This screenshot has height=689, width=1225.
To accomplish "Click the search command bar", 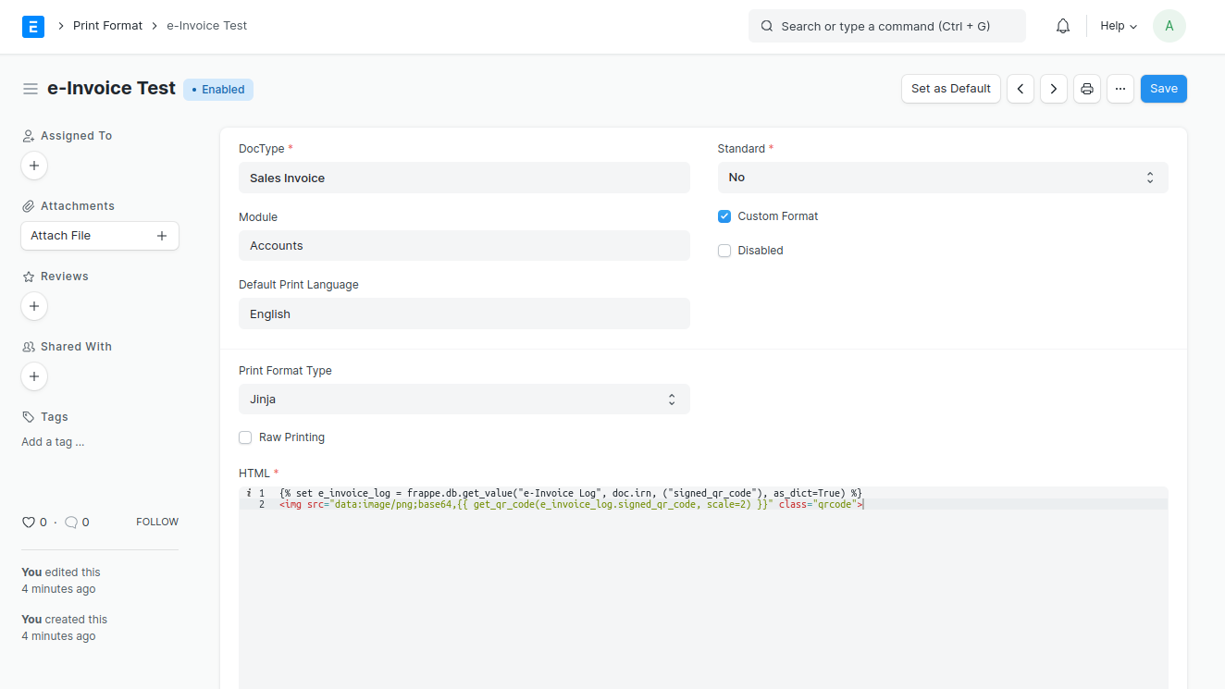I will pos(885,26).
